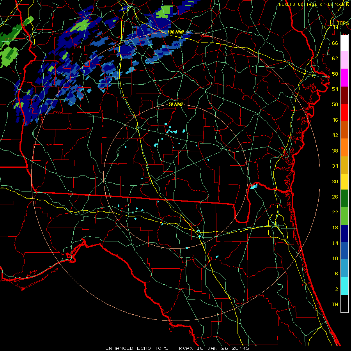Image resolution: width=351 pixels, height=351 pixels.
Task: Click the '30' legend value
Action: coord(335,181)
